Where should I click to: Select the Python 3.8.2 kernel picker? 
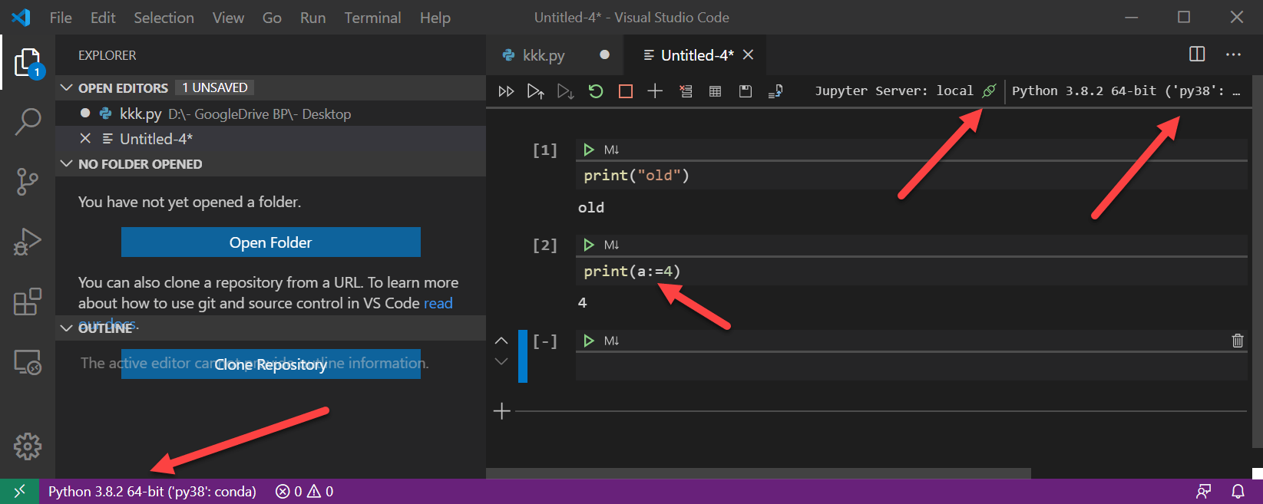1126,91
